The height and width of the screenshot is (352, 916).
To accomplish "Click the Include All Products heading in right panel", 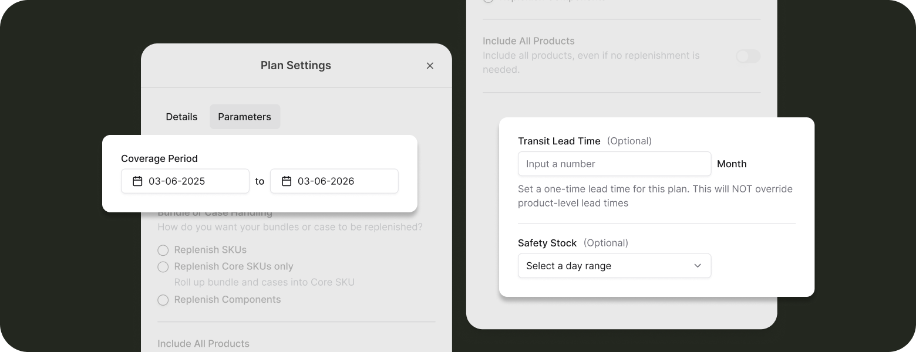I will (x=528, y=41).
